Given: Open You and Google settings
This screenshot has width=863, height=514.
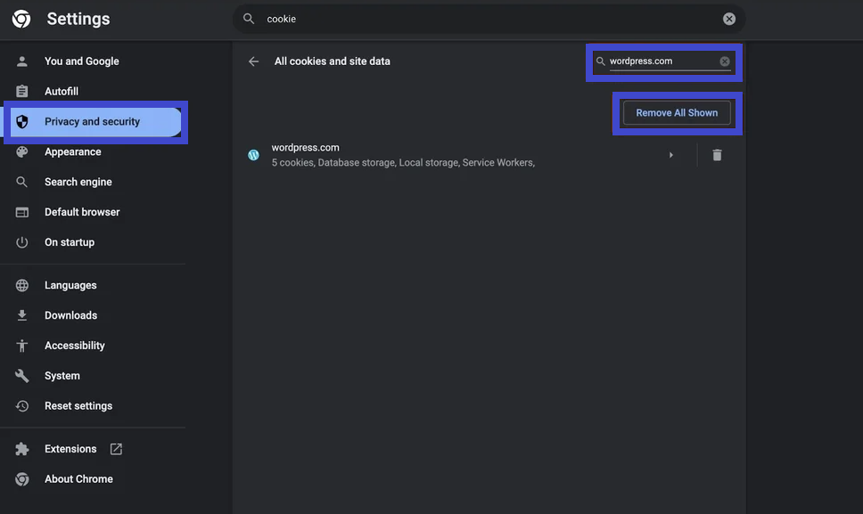Looking at the screenshot, I should pos(81,61).
